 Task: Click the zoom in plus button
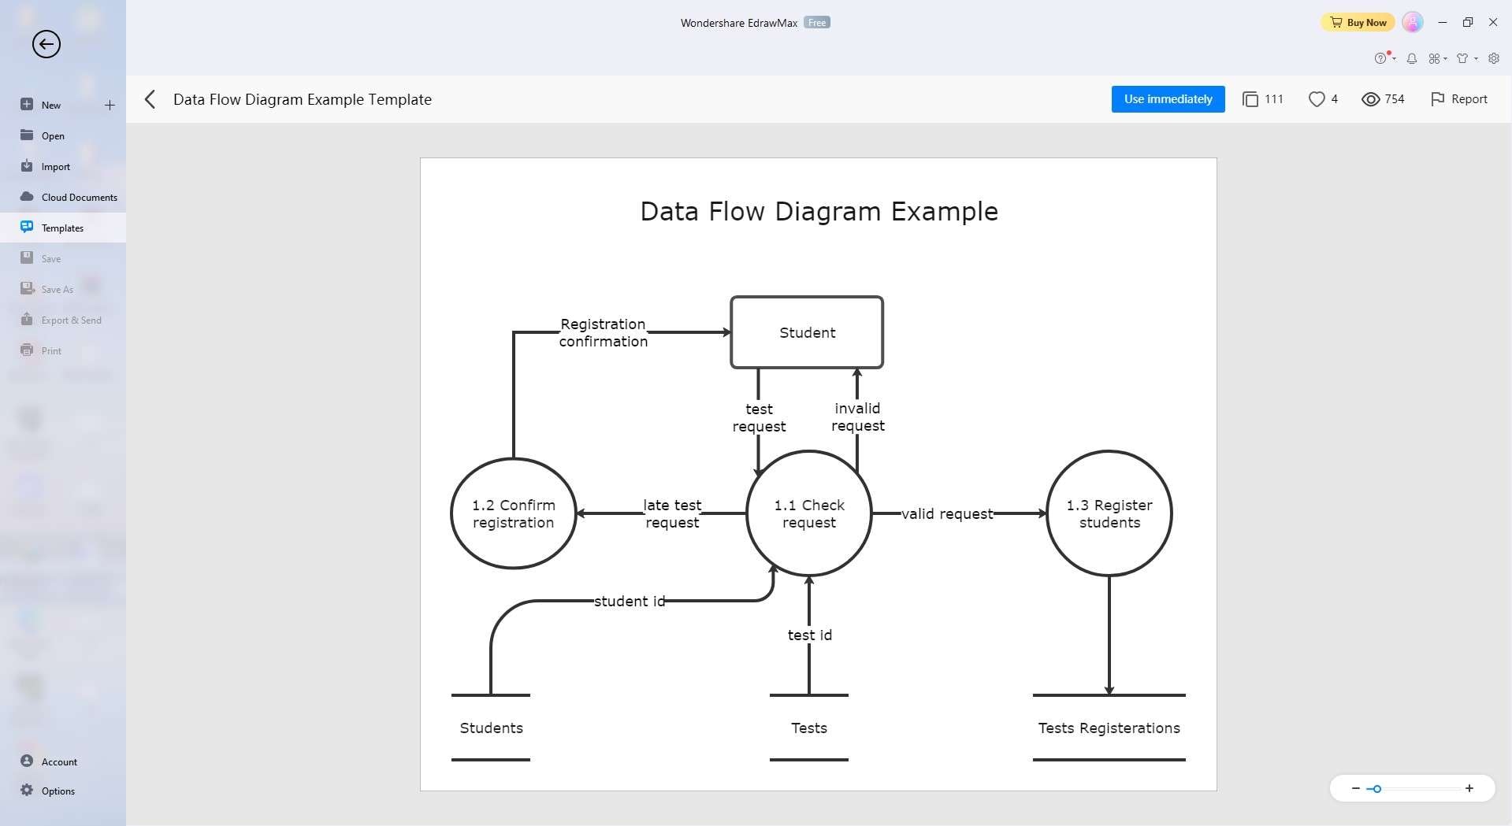pos(1469,788)
